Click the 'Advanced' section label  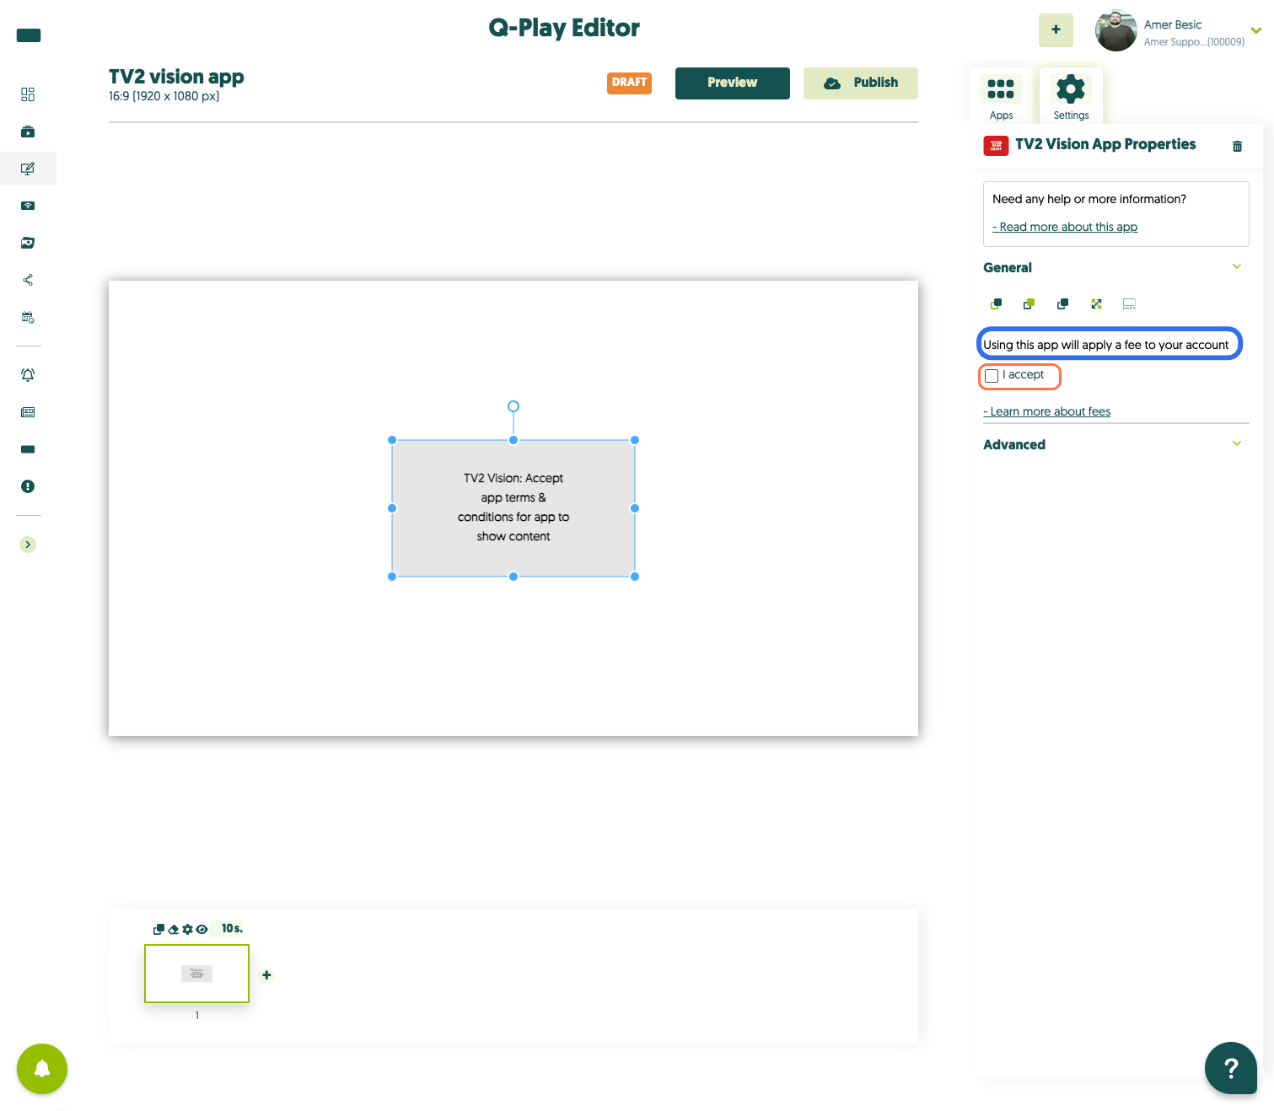click(x=1014, y=444)
